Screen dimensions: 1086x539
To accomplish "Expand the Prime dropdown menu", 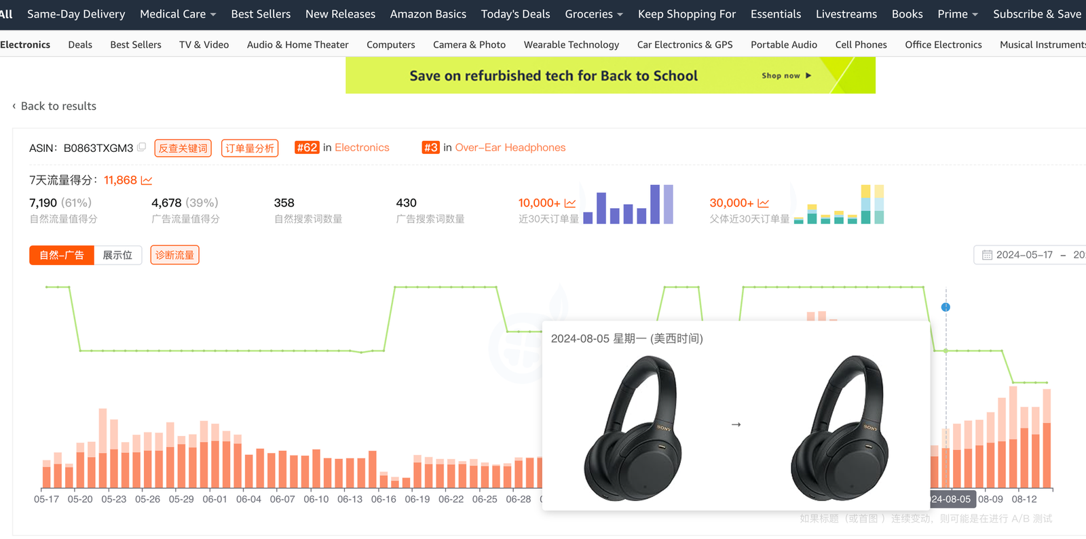I will pyautogui.click(x=958, y=14).
